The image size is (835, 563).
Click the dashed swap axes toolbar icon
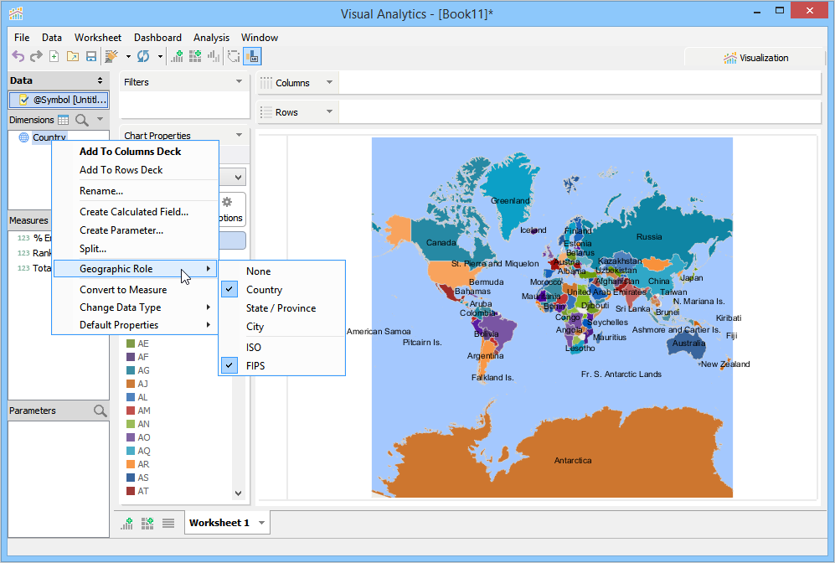[x=233, y=56]
